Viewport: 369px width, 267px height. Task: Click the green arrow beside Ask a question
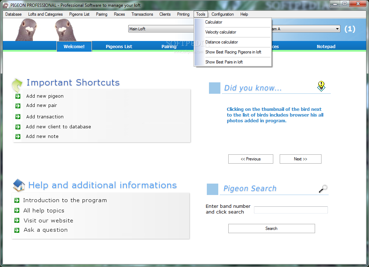[17, 230]
